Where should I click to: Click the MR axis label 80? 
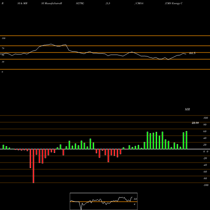pyautogui.click(x=205, y=125)
